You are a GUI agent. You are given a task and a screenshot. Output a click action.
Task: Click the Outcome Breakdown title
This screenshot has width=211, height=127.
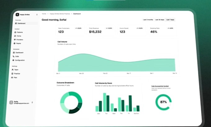[x=65, y=83]
